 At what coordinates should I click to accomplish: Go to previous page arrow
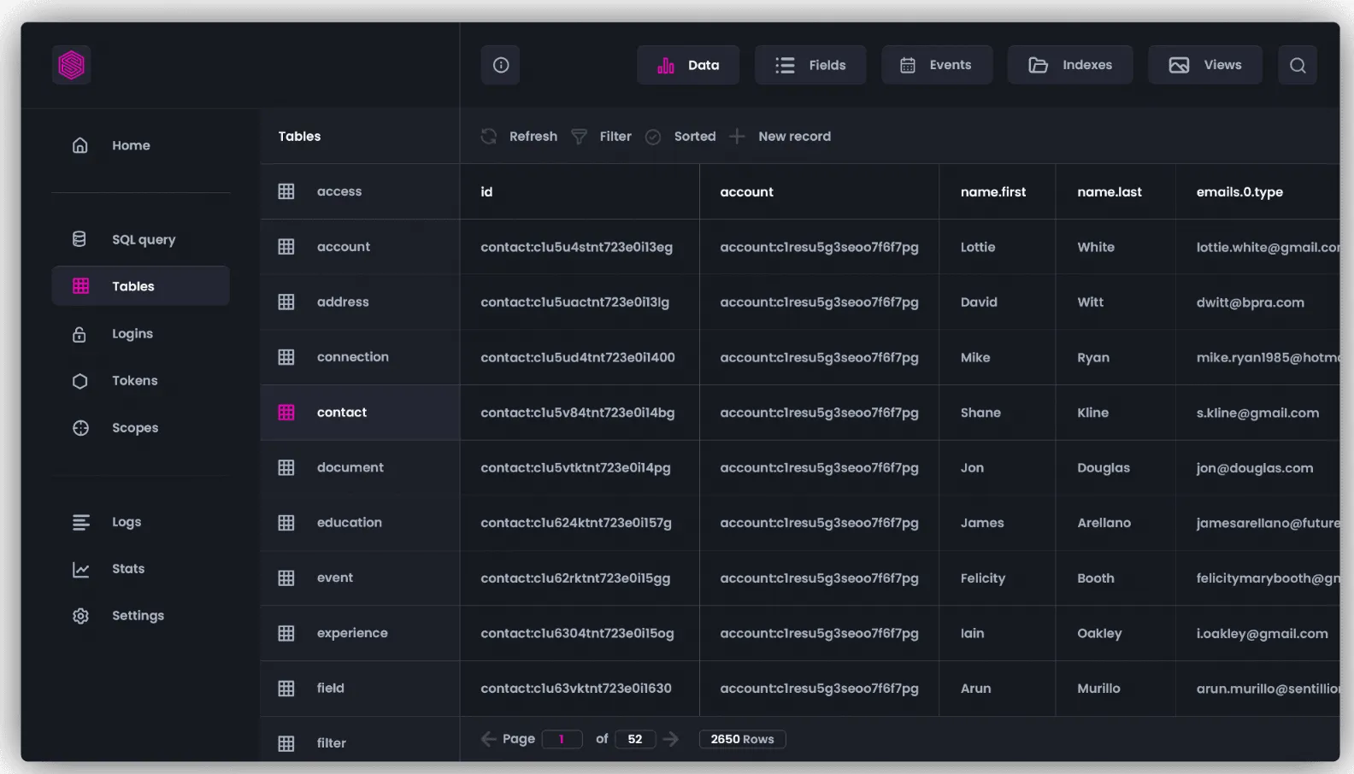click(x=488, y=739)
